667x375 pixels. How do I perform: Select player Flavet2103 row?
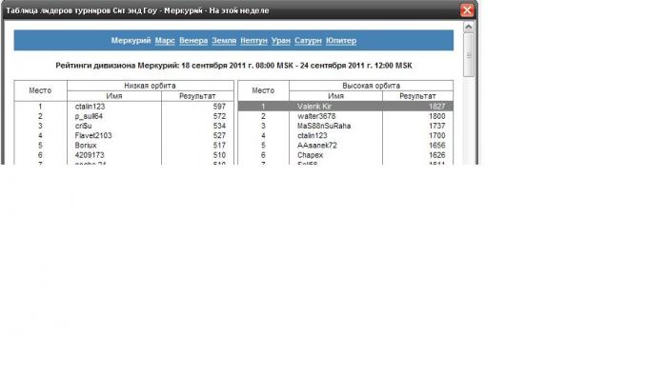(124, 136)
